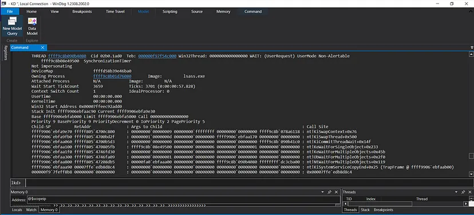Open Memory 0 panel options dropdown arrow

[323, 192]
